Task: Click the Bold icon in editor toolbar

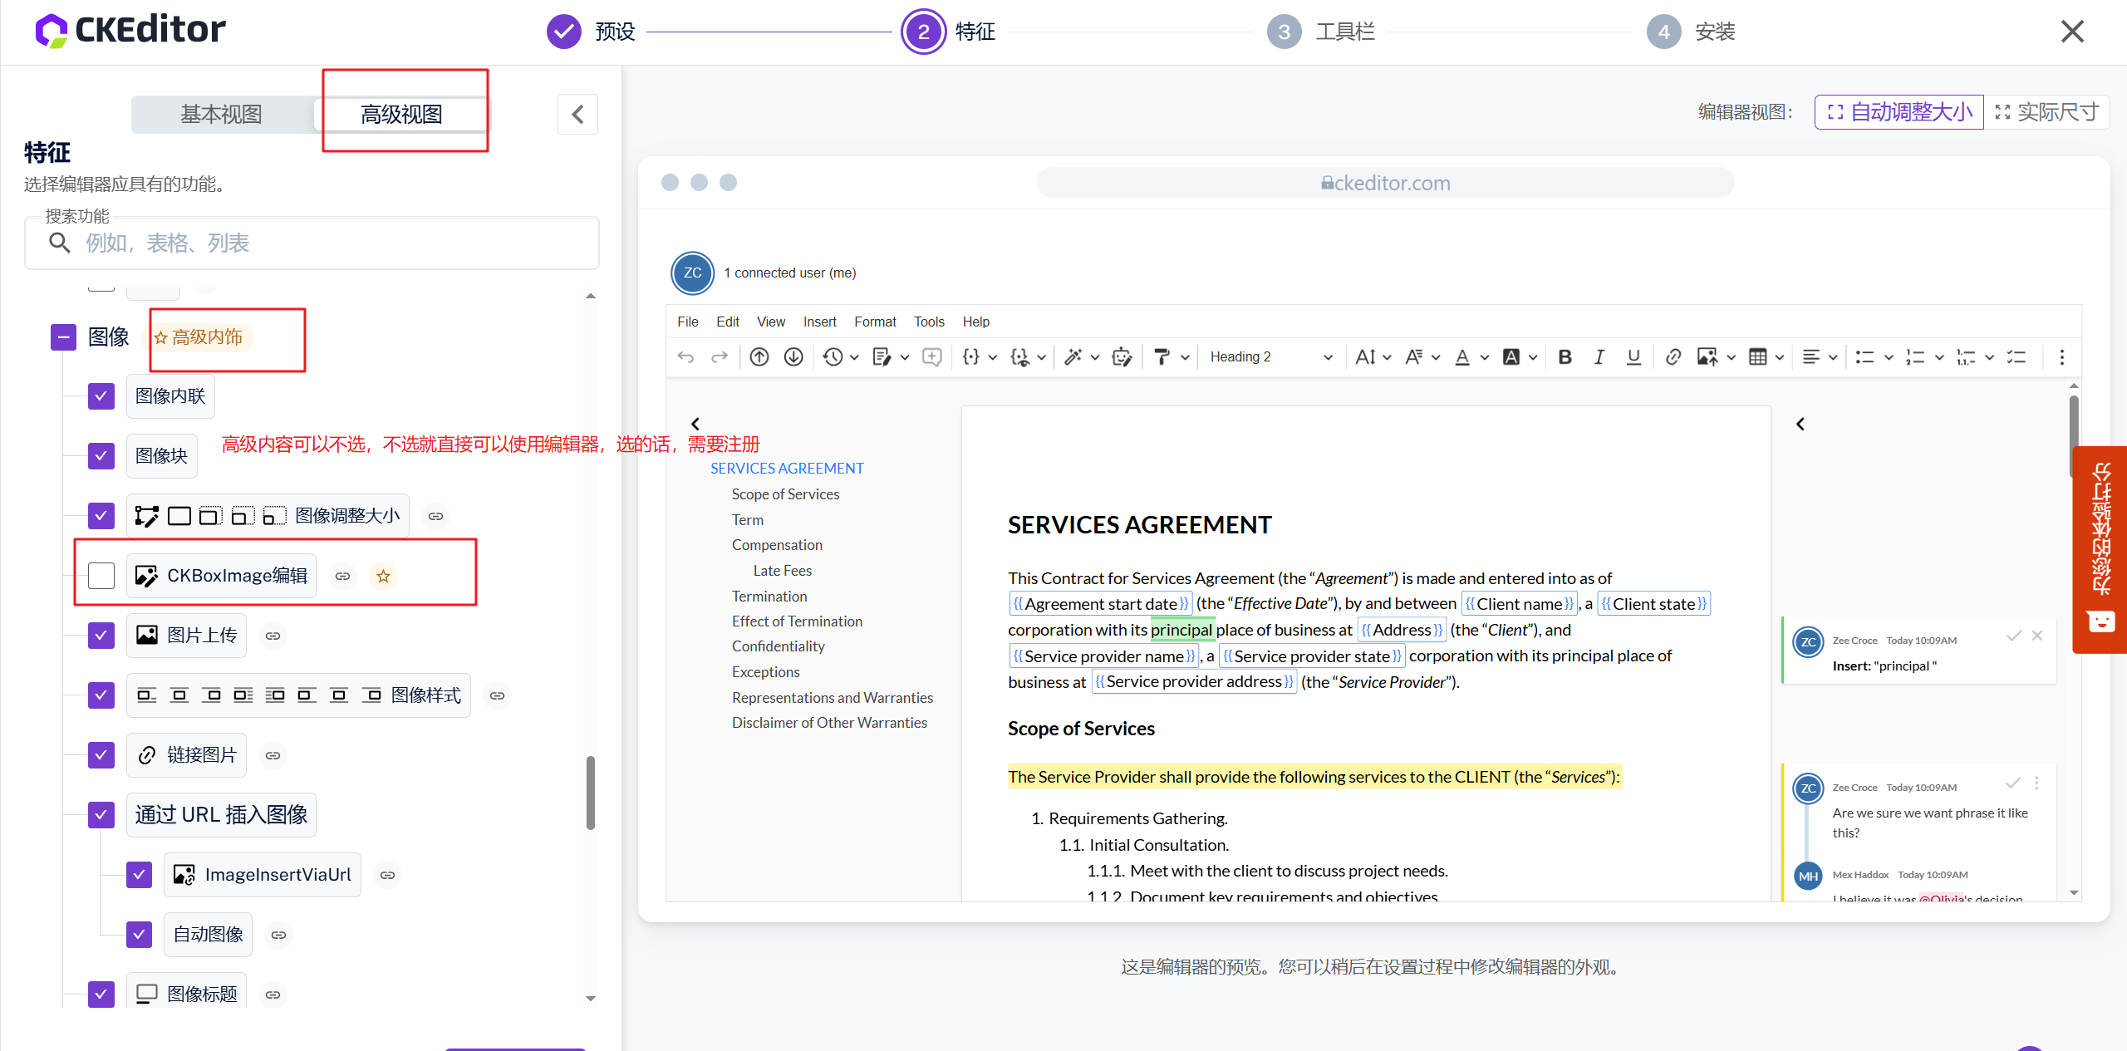Action: pyautogui.click(x=1565, y=356)
